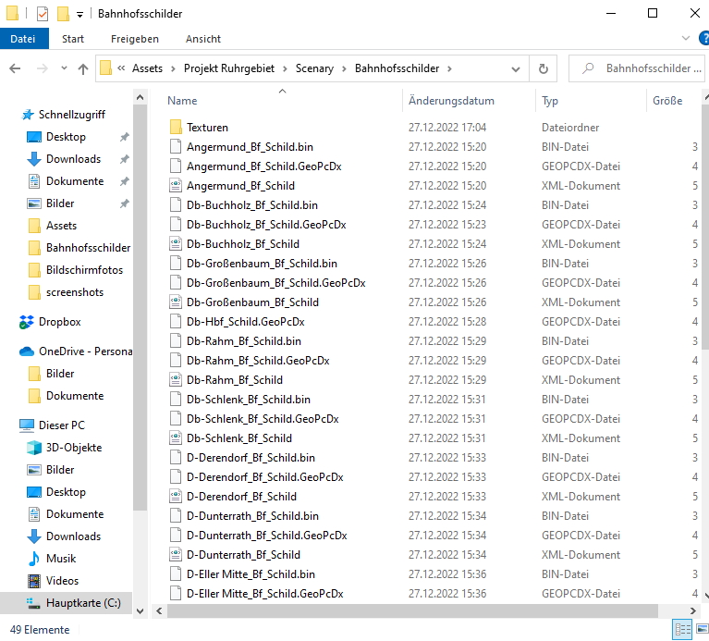Expand the chevron after Scenary in breadcrumb
Image resolution: width=709 pixels, height=641 pixels.
click(344, 68)
